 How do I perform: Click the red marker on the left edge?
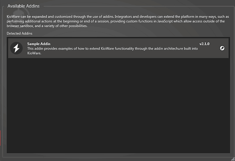click(0, 138)
